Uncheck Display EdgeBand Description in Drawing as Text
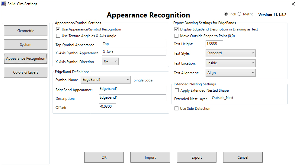 [x=177, y=29]
